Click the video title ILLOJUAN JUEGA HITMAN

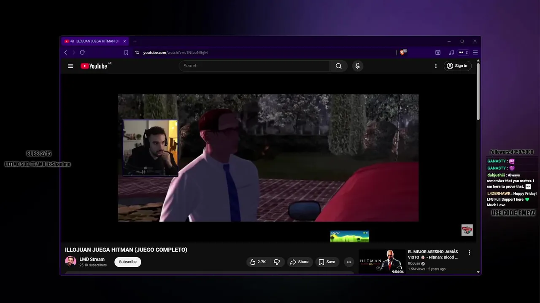pos(126,250)
